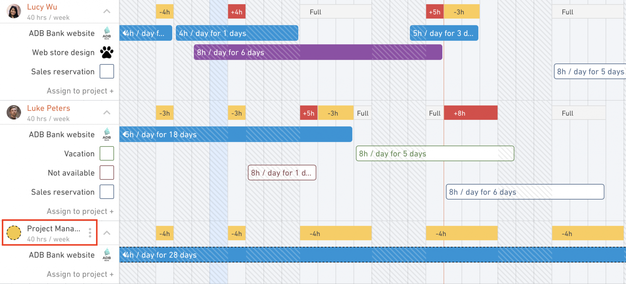The width and height of the screenshot is (626, 284).
Task: Select the purple 8h/day for 6 days bar
Action: (x=318, y=52)
